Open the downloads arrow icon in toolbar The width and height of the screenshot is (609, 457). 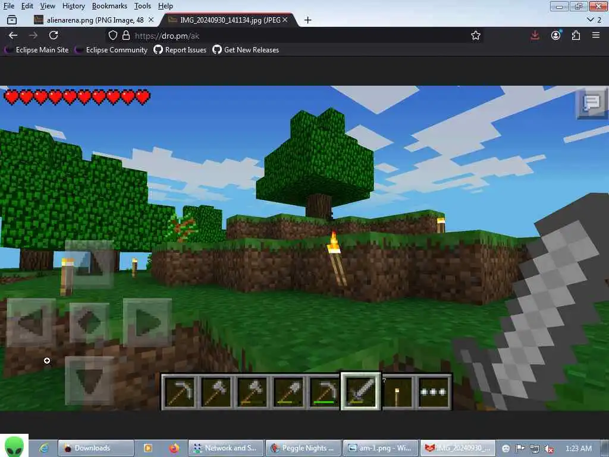(535, 35)
